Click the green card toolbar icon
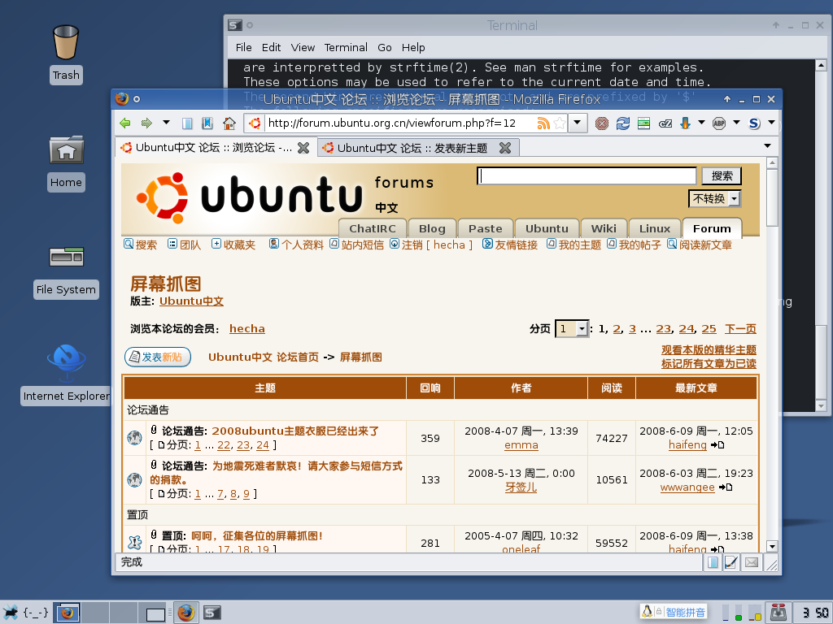 (x=644, y=123)
